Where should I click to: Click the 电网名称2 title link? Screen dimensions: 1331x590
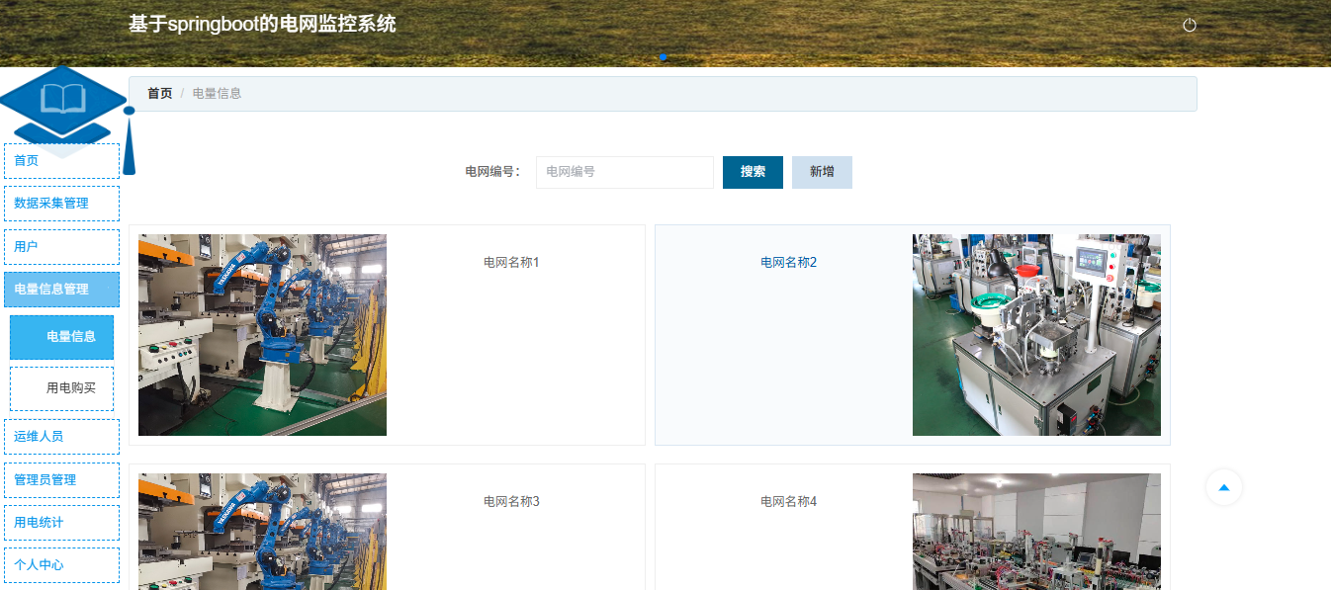click(788, 263)
